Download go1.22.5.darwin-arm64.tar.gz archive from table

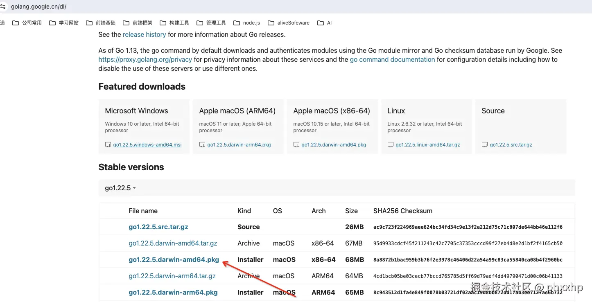tap(172, 276)
